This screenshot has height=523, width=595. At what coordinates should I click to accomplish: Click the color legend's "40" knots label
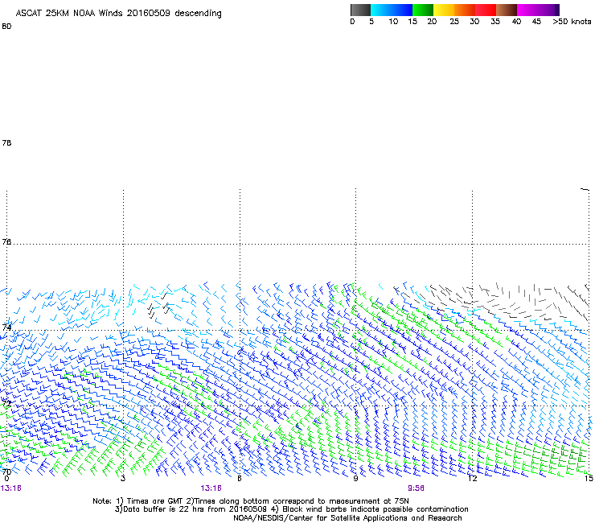pos(516,22)
